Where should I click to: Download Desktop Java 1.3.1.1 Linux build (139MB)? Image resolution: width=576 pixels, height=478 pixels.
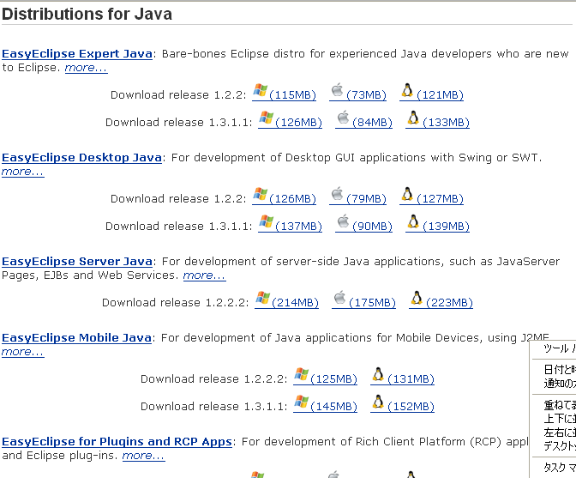point(437,224)
